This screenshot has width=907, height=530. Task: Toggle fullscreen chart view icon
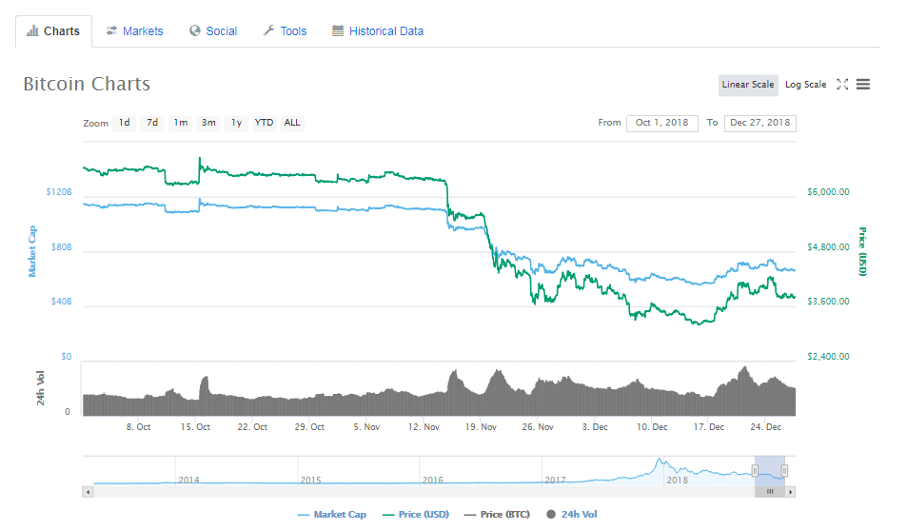pyautogui.click(x=842, y=85)
